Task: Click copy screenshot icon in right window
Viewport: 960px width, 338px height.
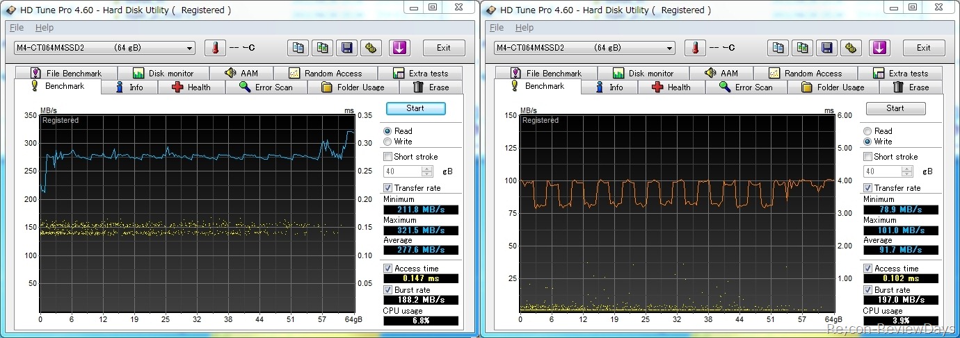Action: (x=802, y=48)
